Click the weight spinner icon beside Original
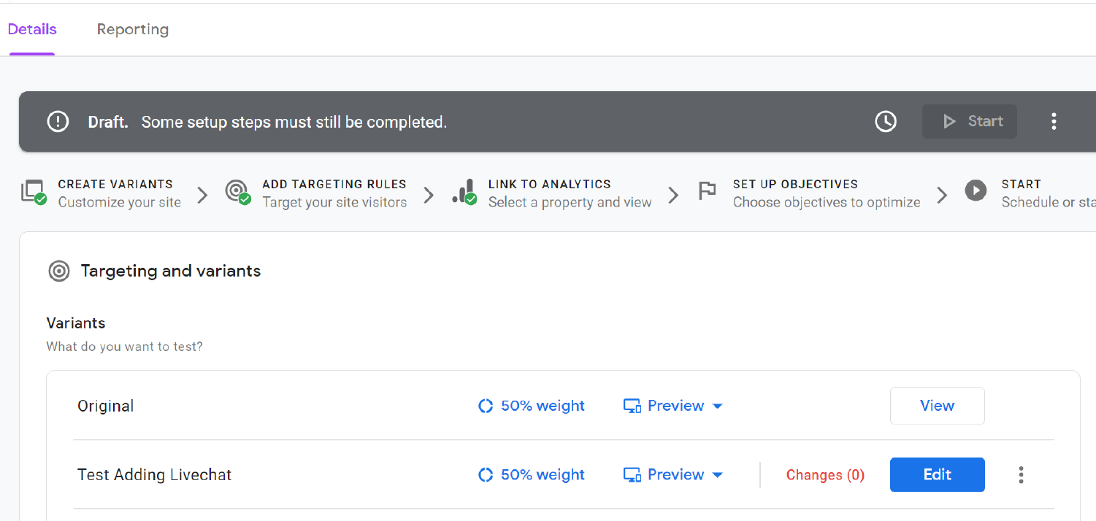The width and height of the screenshot is (1096, 521). (x=486, y=406)
